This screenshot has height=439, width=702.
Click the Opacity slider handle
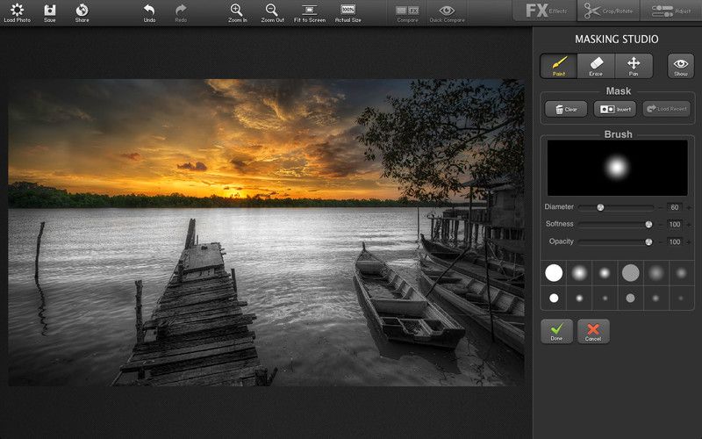pyautogui.click(x=648, y=242)
